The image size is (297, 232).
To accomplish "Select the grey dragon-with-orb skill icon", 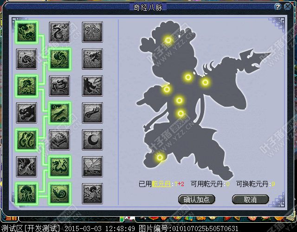I will [59, 32].
